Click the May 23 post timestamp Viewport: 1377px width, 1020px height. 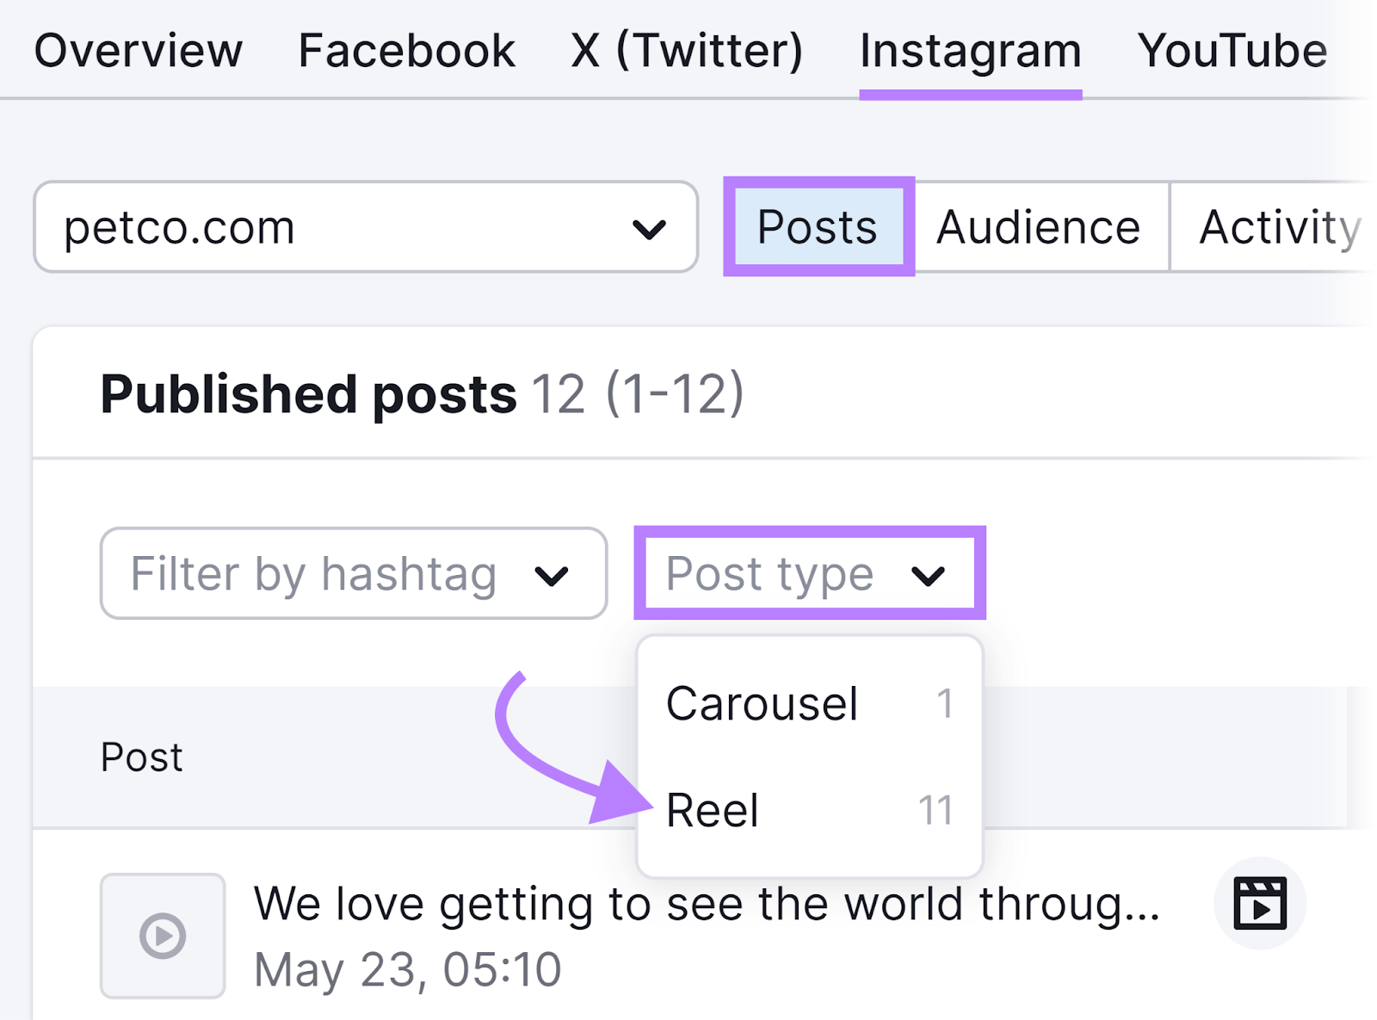[405, 969]
